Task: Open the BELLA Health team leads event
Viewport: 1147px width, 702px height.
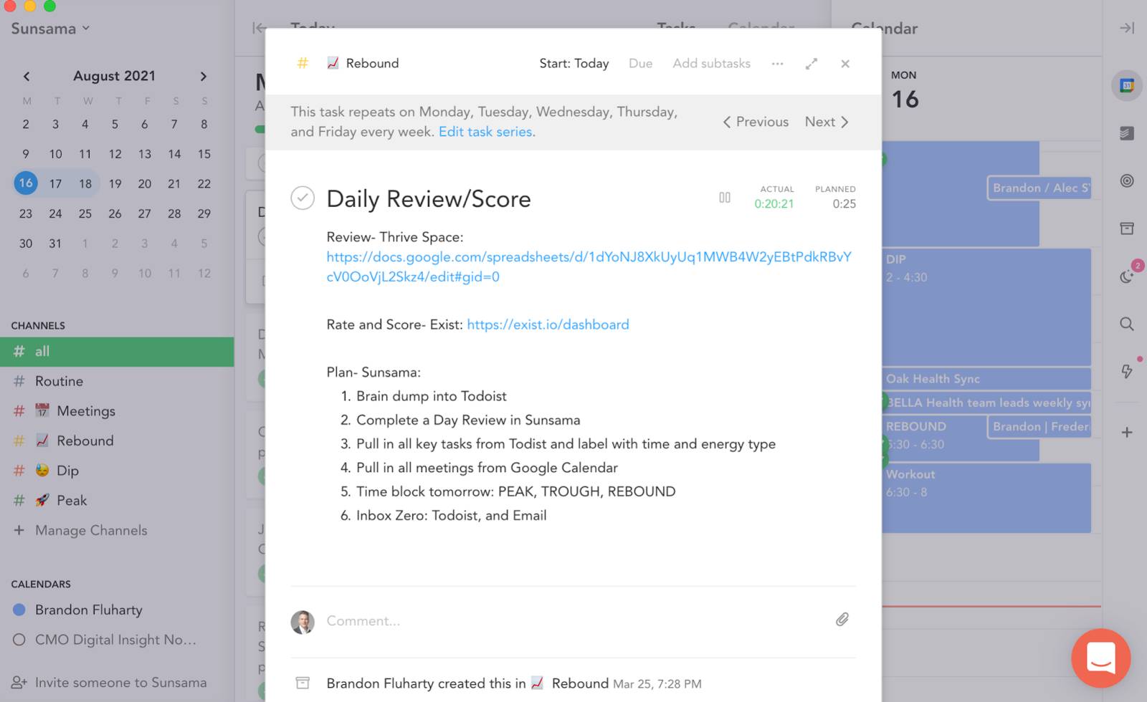Action: click(x=986, y=403)
